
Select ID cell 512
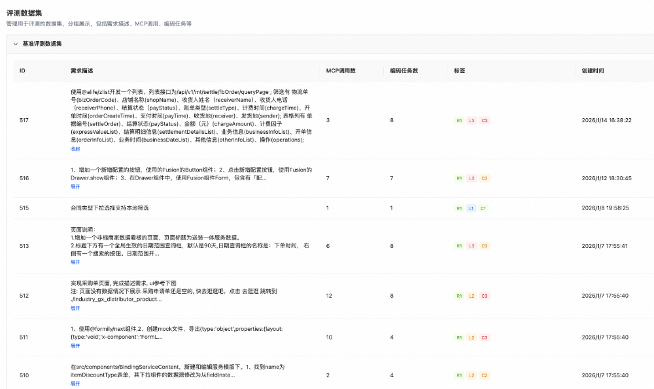pos(24,296)
